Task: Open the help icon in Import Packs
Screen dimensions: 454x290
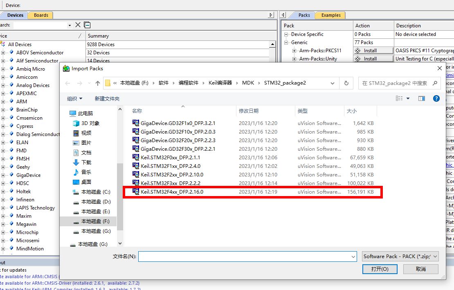Action: point(436,98)
